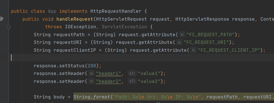Click the "FC_REQUEST_URI" string literal
Viewport: 274px width, 103px height.
pyautogui.click(x=206, y=42)
